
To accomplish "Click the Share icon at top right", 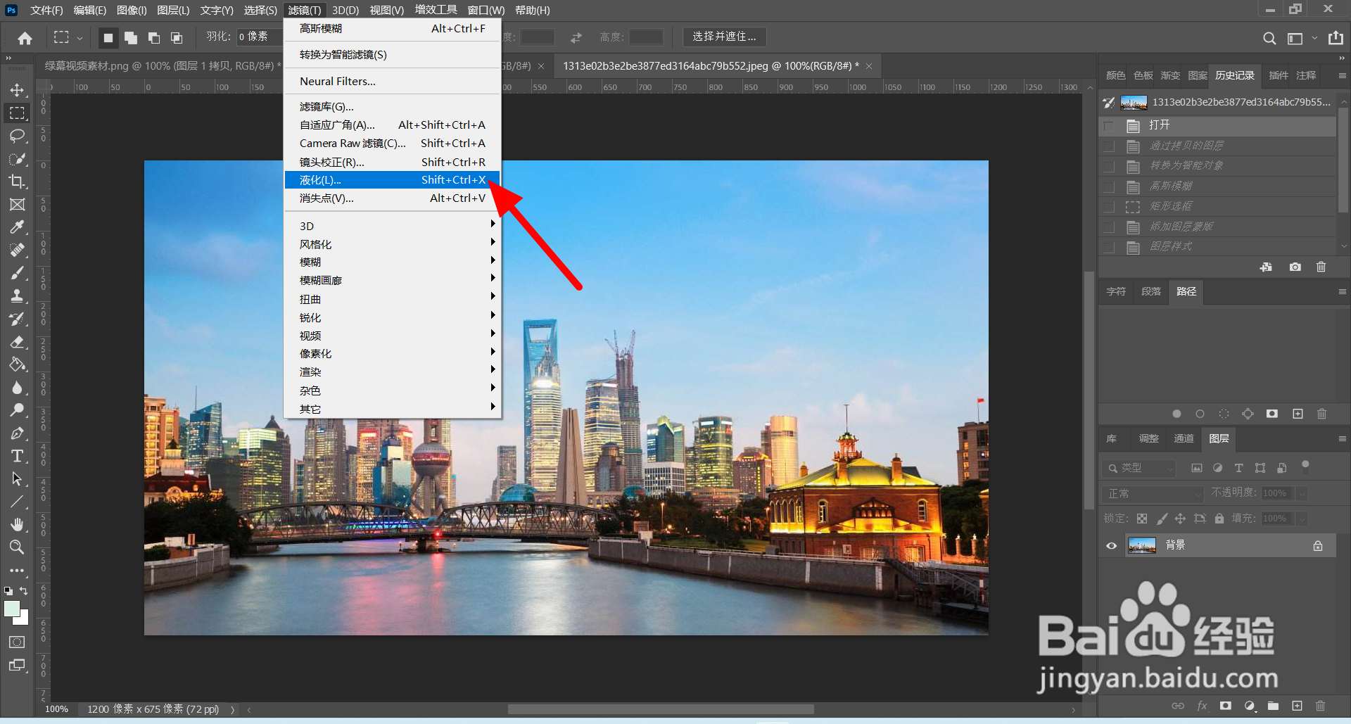I will 1336,38.
